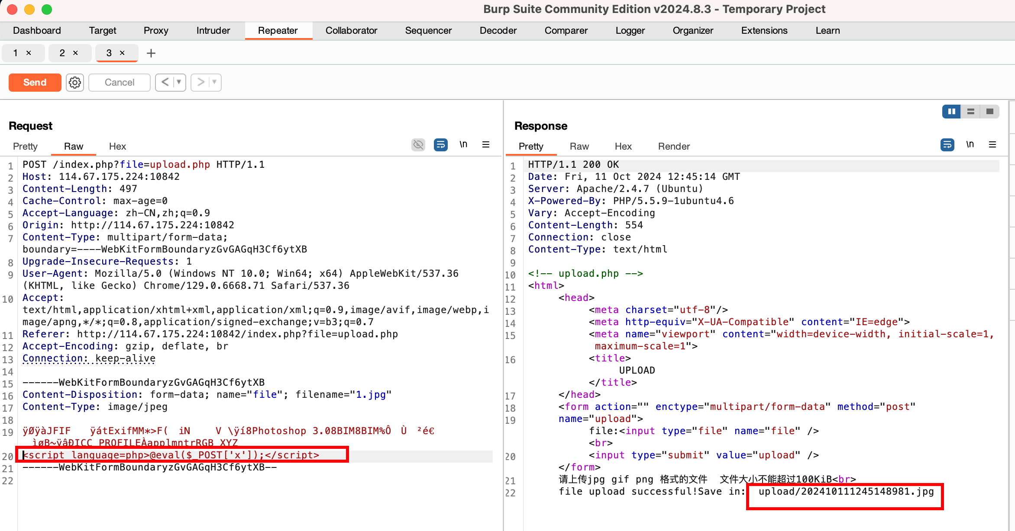Open the Sequencer tab
This screenshot has height=531, width=1015.
(x=428, y=30)
